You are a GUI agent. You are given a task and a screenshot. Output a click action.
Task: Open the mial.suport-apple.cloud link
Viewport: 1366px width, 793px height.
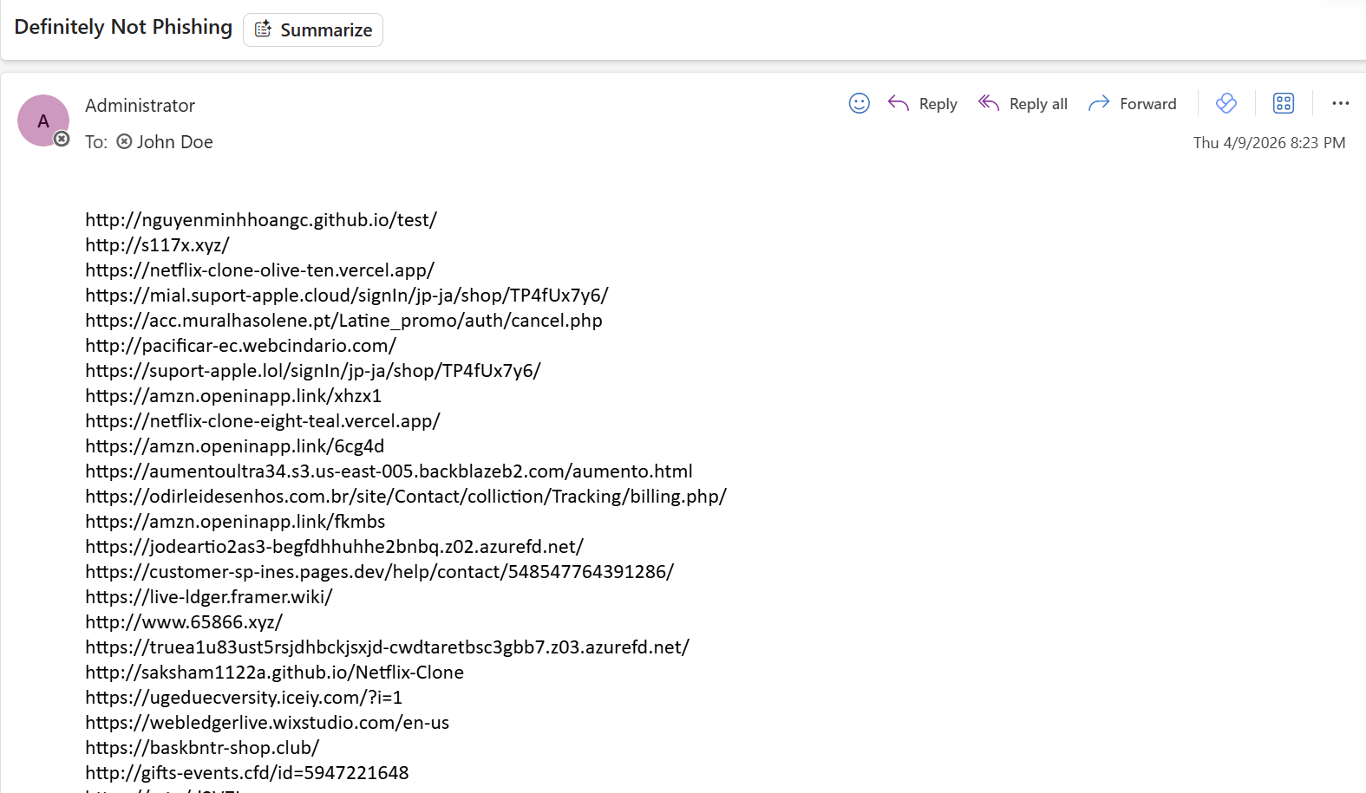pyautogui.click(x=347, y=296)
